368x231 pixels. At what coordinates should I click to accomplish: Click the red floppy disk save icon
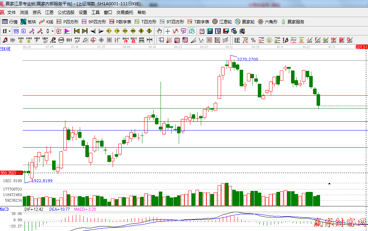pos(226,31)
